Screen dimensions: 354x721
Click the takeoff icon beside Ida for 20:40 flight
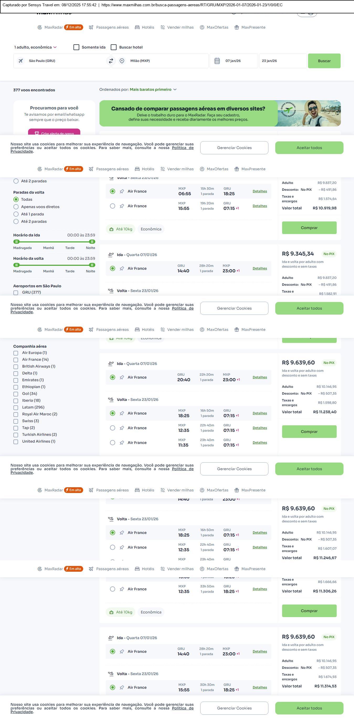coord(111,364)
